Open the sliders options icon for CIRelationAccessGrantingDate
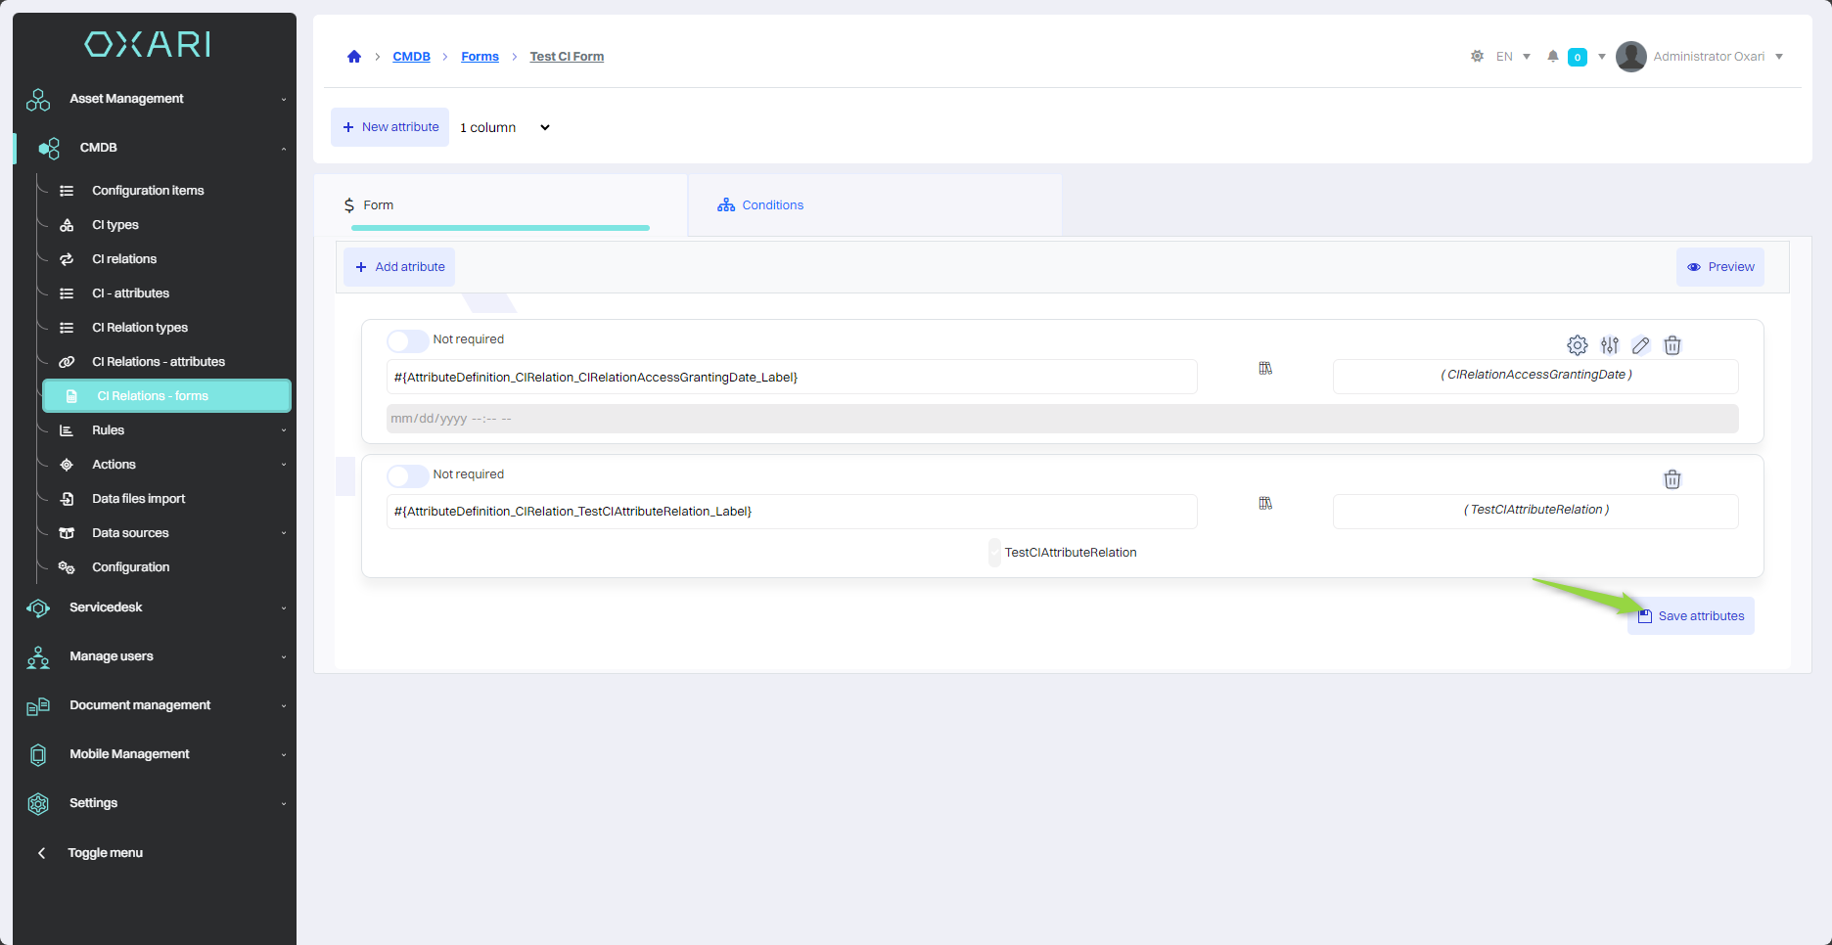The height and width of the screenshot is (945, 1832). 1609,345
